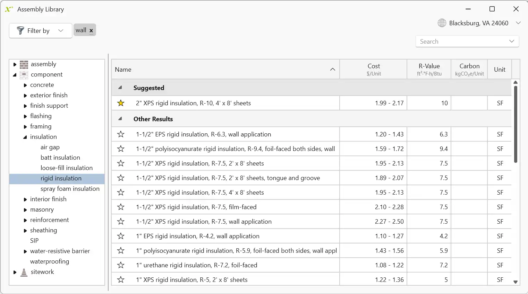Click the funnel icon in Filter by
The image size is (528, 294).
coord(20,30)
